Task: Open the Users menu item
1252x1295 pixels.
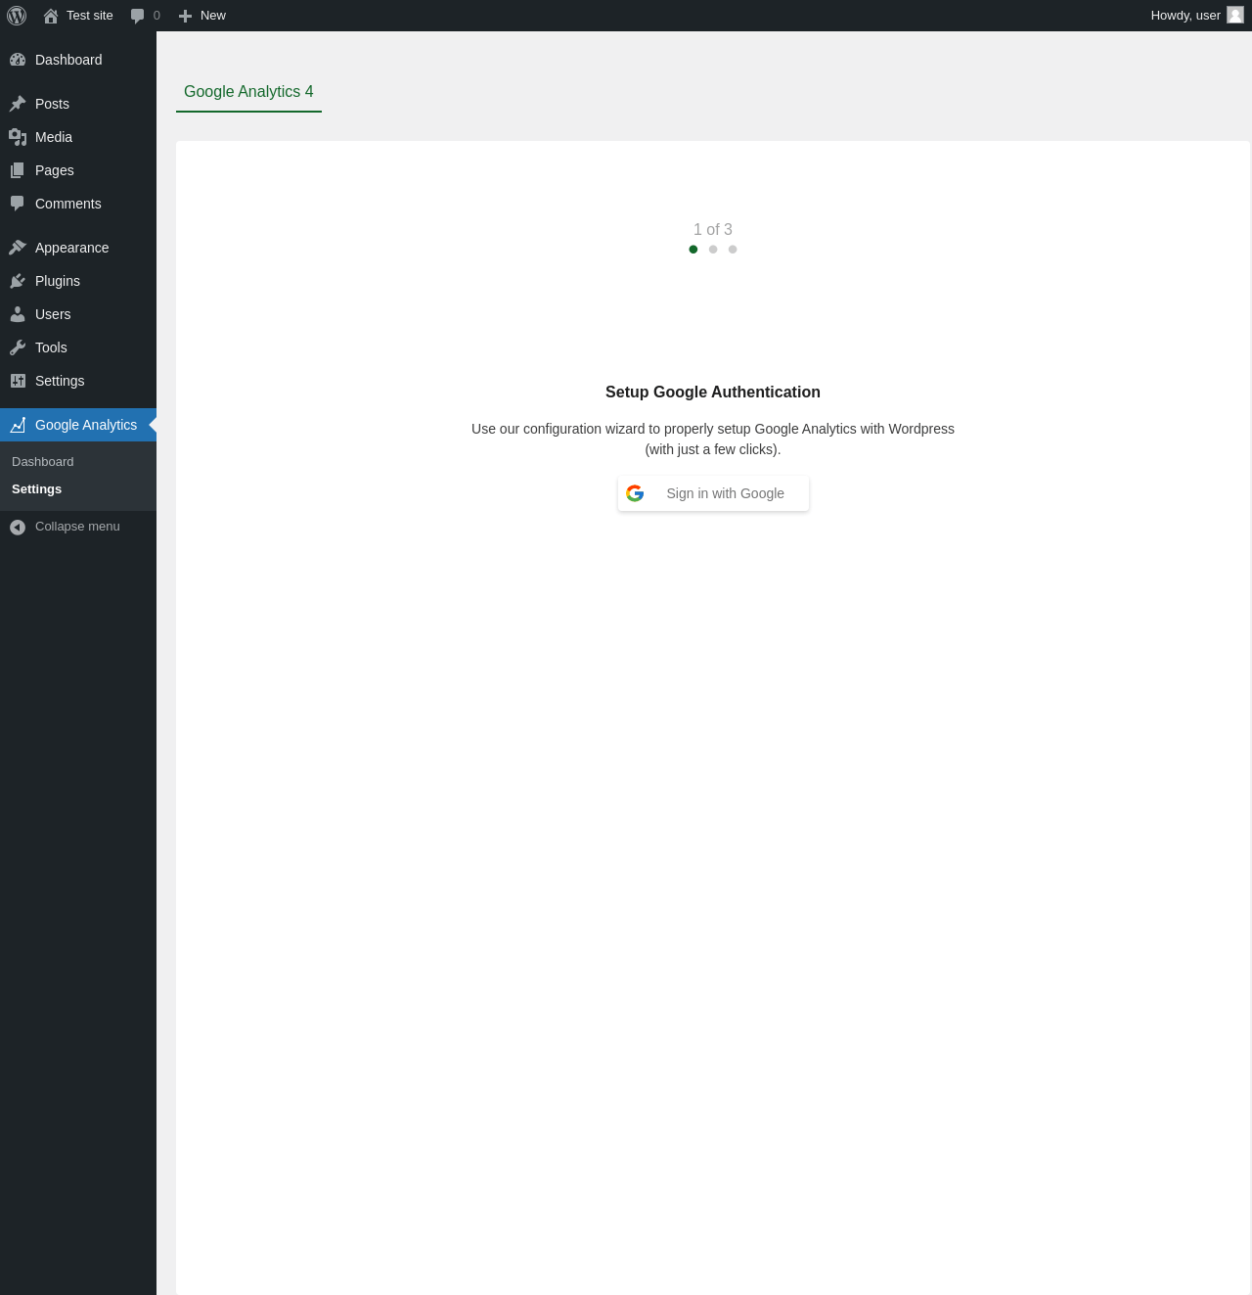Action: (x=78, y=314)
